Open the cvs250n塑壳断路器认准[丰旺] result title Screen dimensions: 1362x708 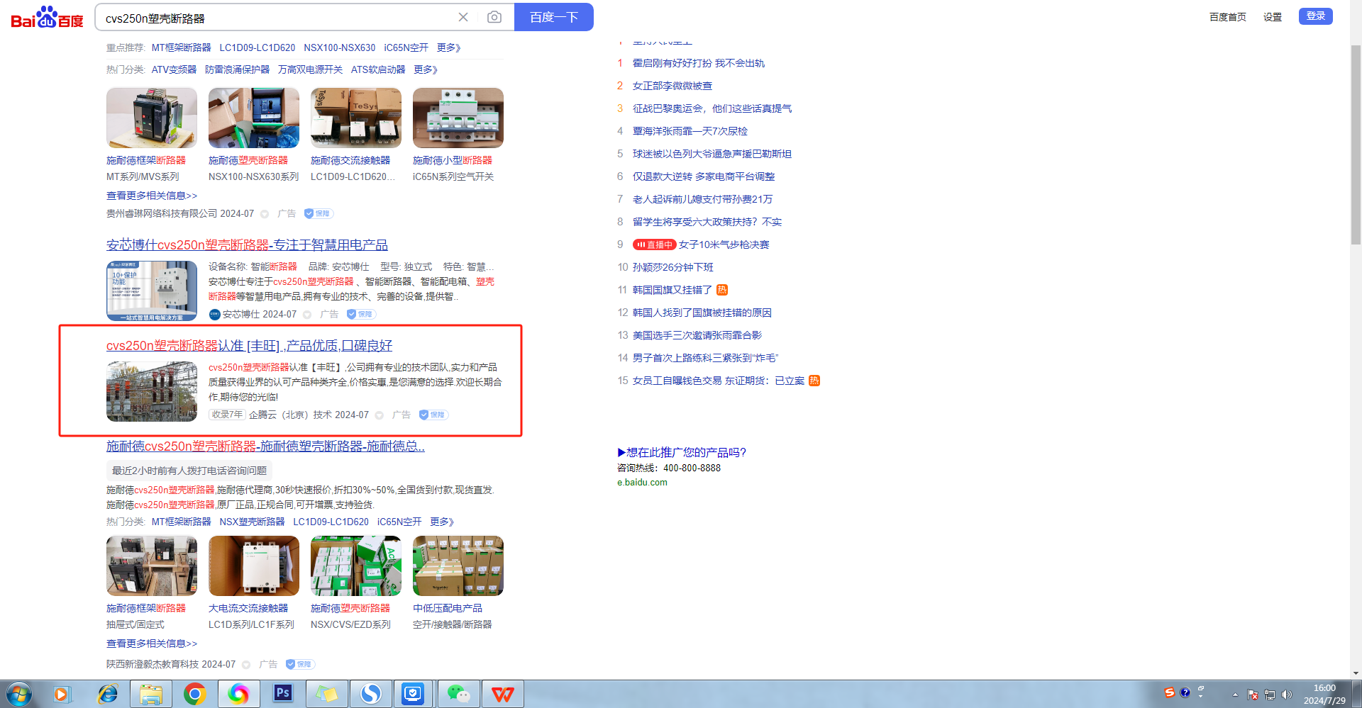[249, 346]
